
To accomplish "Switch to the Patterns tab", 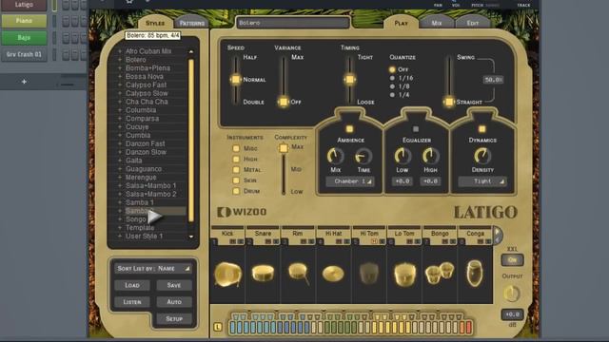I will coord(192,23).
